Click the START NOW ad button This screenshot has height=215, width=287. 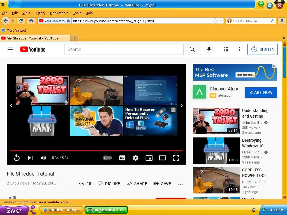(261, 92)
